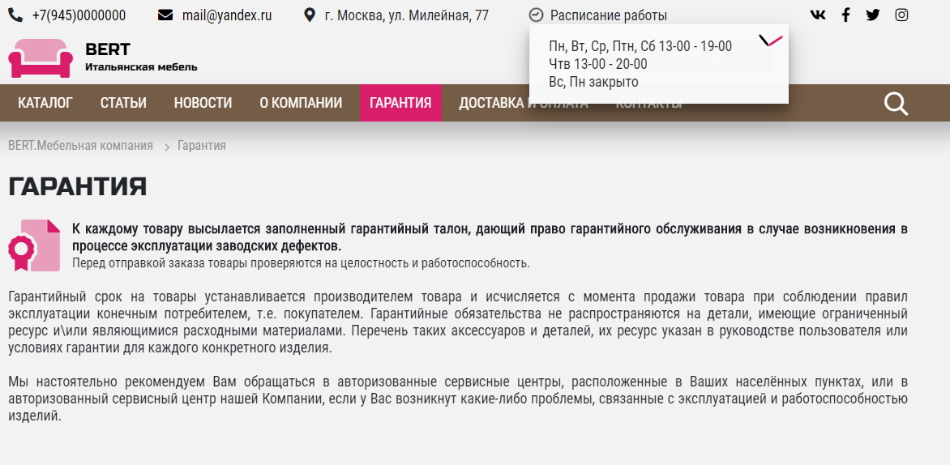Image resolution: width=950 pixels, height=465 pixels.
Task: Select the Новости menu item
Action: click(203, 103)
